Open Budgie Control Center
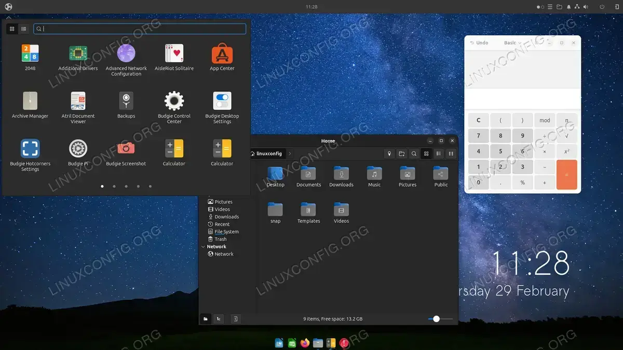This screenshot has width=623, height=350. click(174, 107)
